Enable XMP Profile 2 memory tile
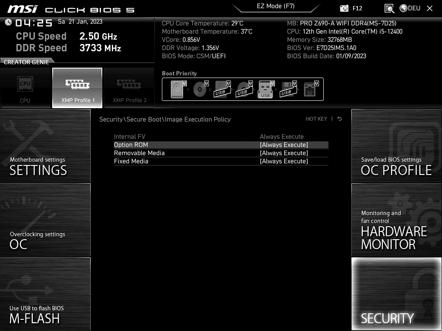442x331 pixels. (x=129, y=88)
